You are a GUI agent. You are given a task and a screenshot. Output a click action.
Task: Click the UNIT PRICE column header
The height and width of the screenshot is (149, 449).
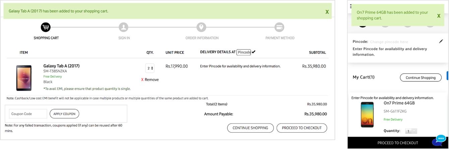click(175, 53)
